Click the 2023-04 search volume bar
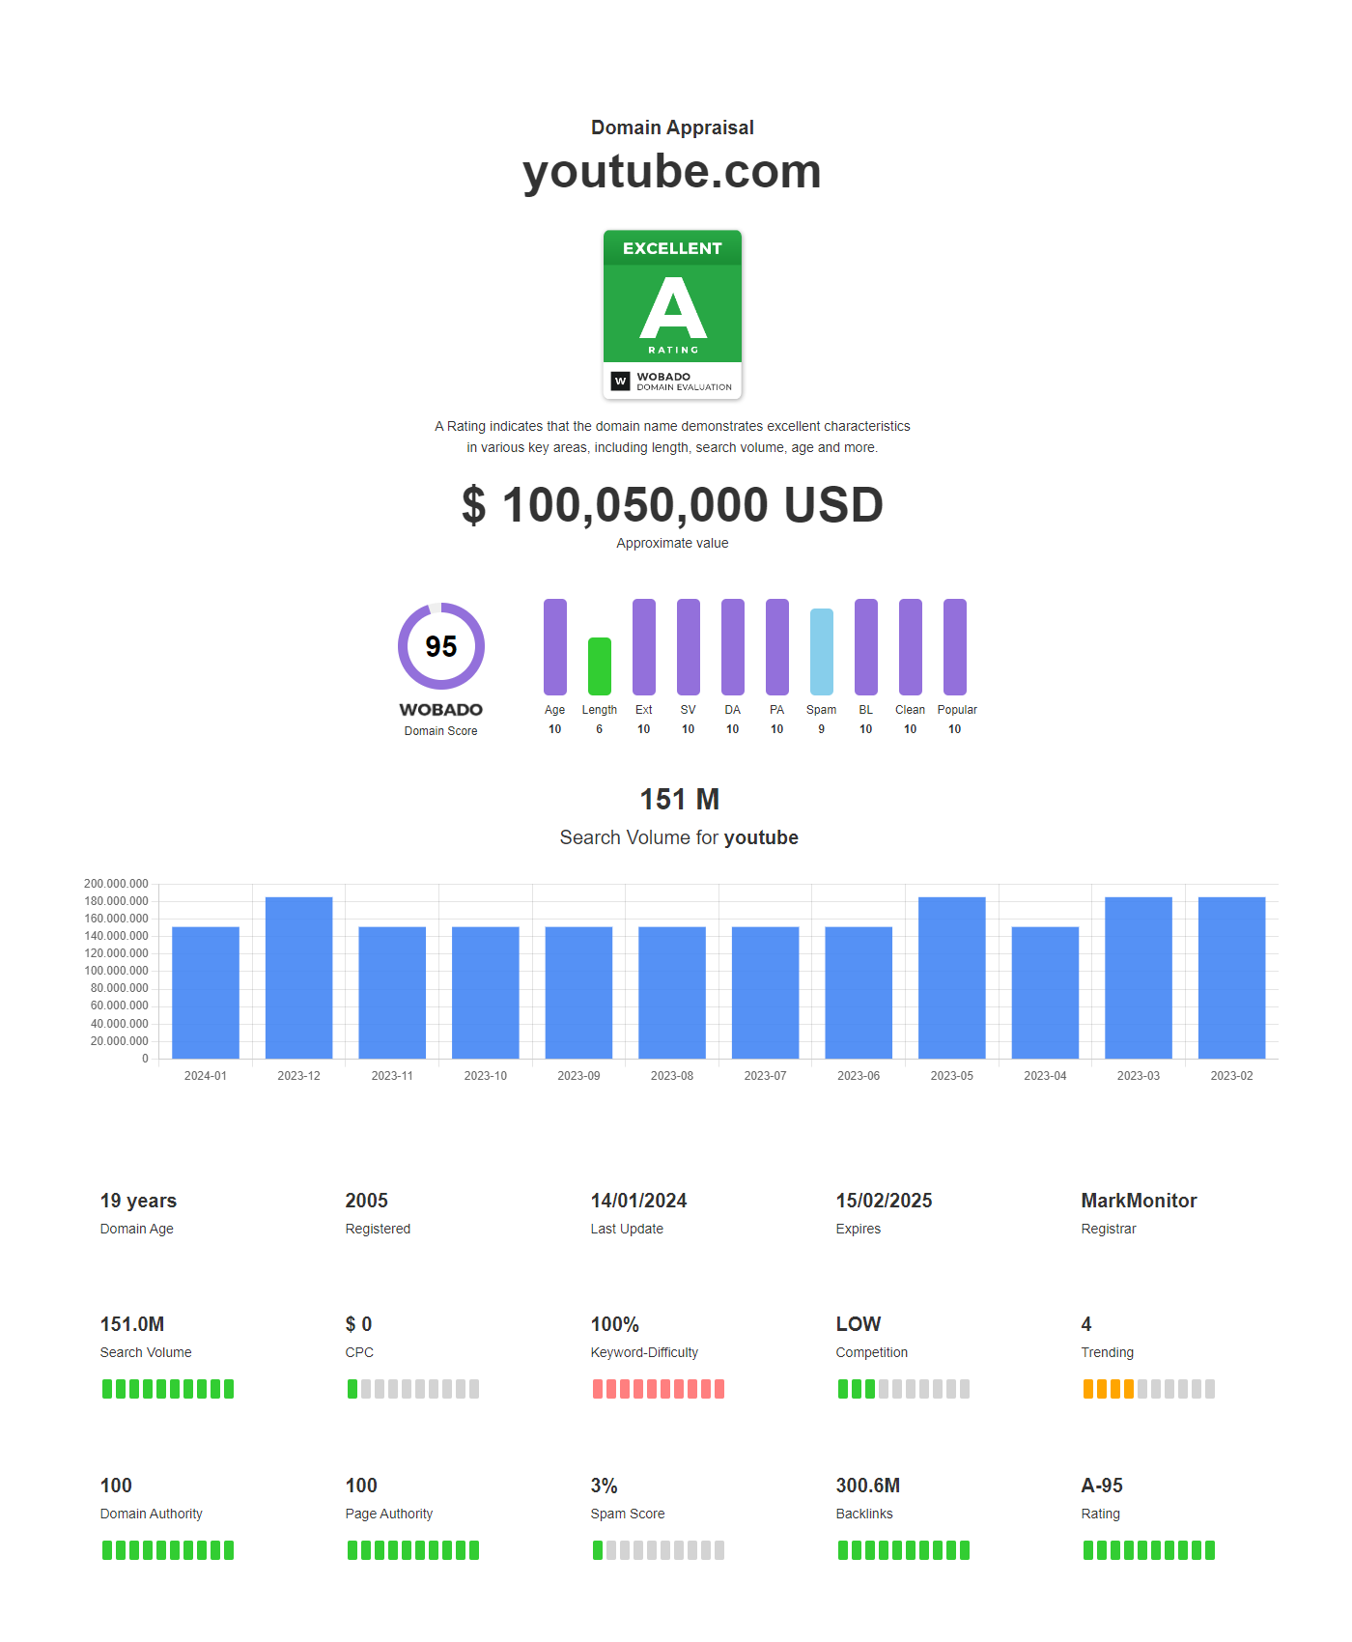The width and height of the screenshot is (1352, 1642). coord(1046,993)
